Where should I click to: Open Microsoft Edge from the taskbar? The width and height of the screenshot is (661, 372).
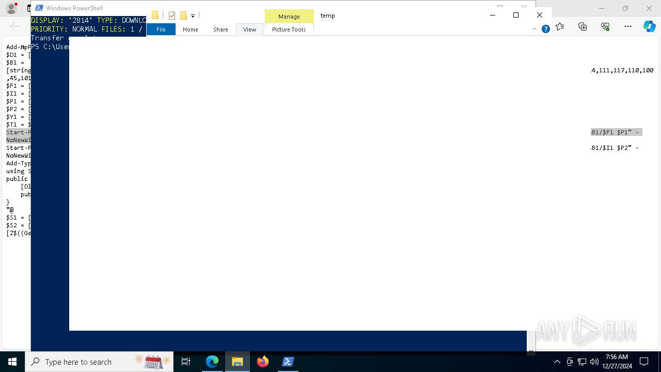pos(212,362)
